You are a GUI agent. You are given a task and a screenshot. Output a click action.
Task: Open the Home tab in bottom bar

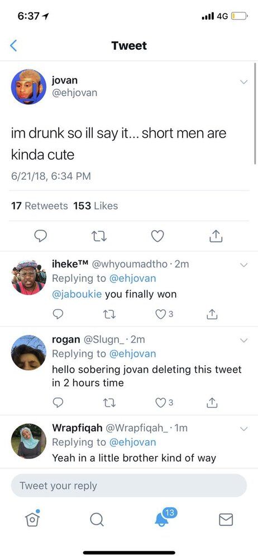pyautogui.click(x=32, y=518)
